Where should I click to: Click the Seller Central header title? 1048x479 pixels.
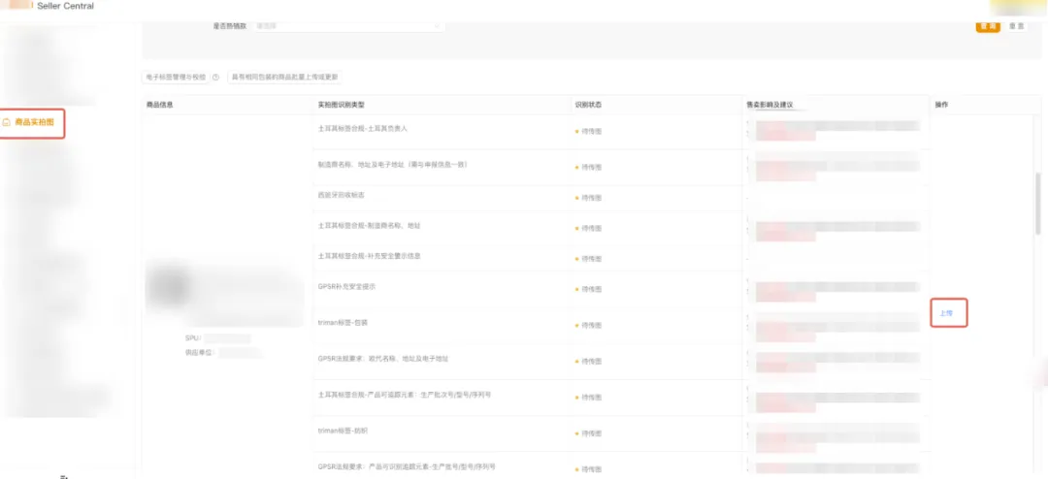click(x=66, y=6)
